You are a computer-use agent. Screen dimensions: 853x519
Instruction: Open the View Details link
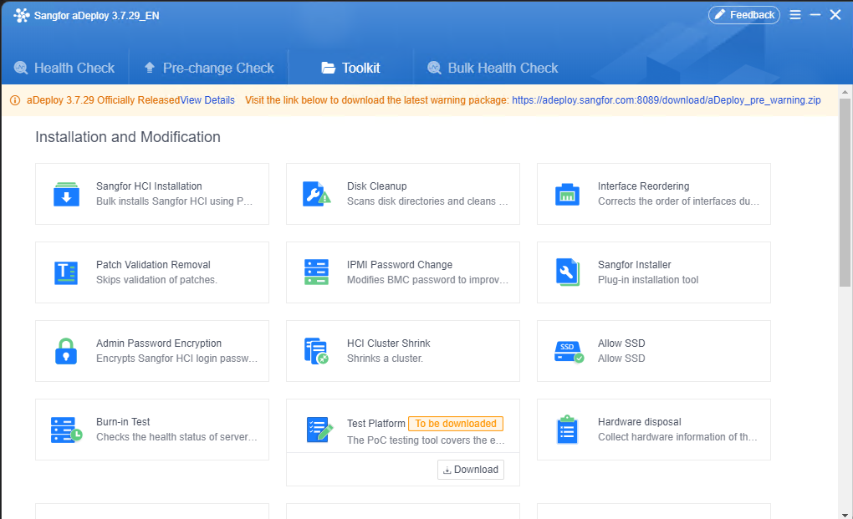tap(207, 100)
